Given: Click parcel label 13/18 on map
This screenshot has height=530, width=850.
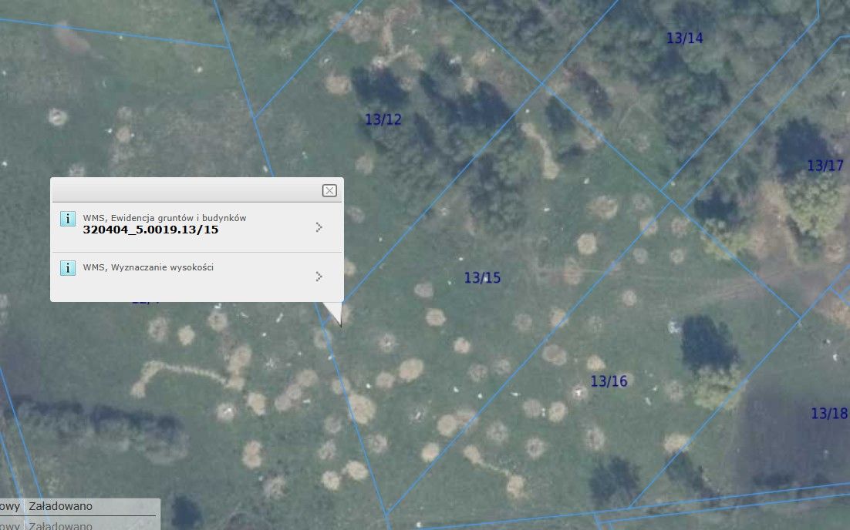Looking at the screenshot, I should pyautogui.click(x=828, y=414).
